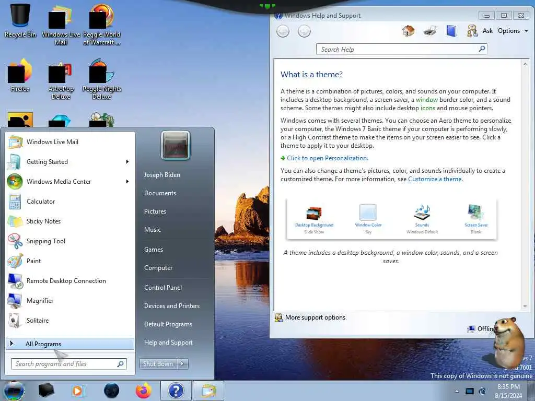The width and height of the screenshot is (535, 401).
Task: Open Paint from the Start menu
Action: [x=70, y=261]
